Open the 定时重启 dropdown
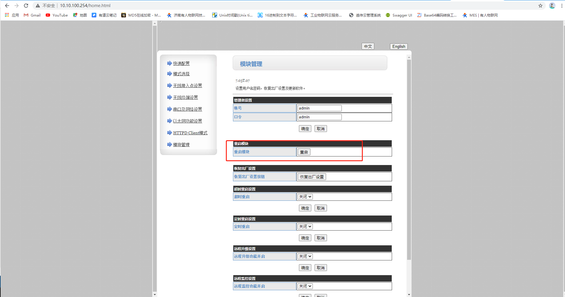This screenshot has height=297, width=565. tap(305, 226)
